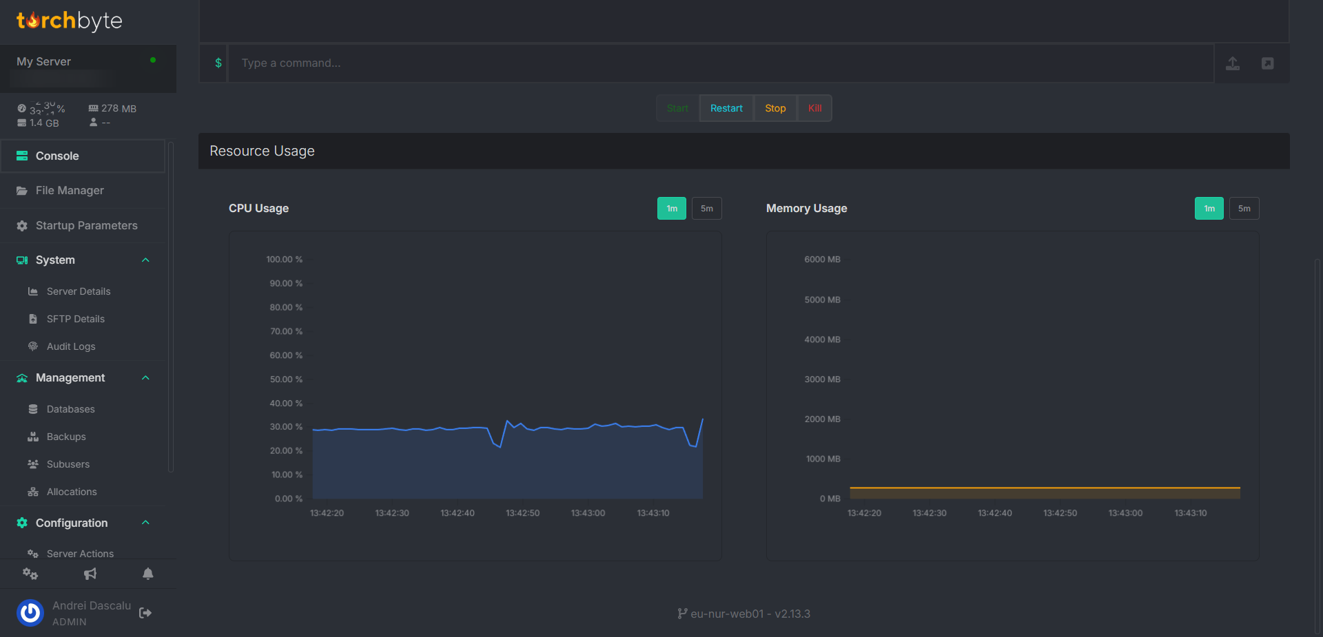The width and height of the screenshot is (1323, 637).
Task: Focus the Type a command input field
Action: click(x=720, y=63)
